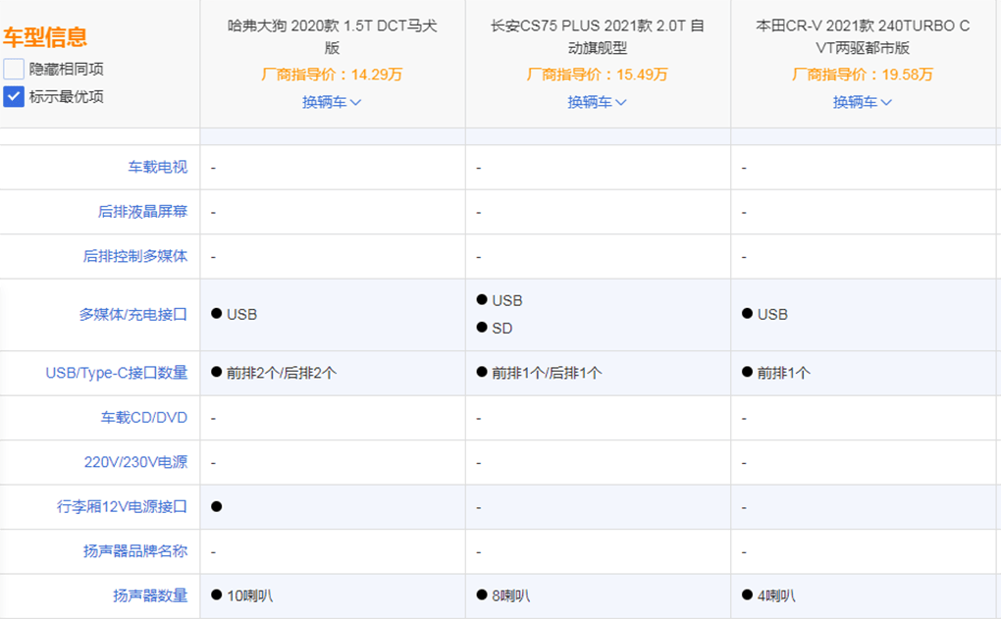Expand the 换辆车 selector under 长安CS75 PLUS

[597, 100]
